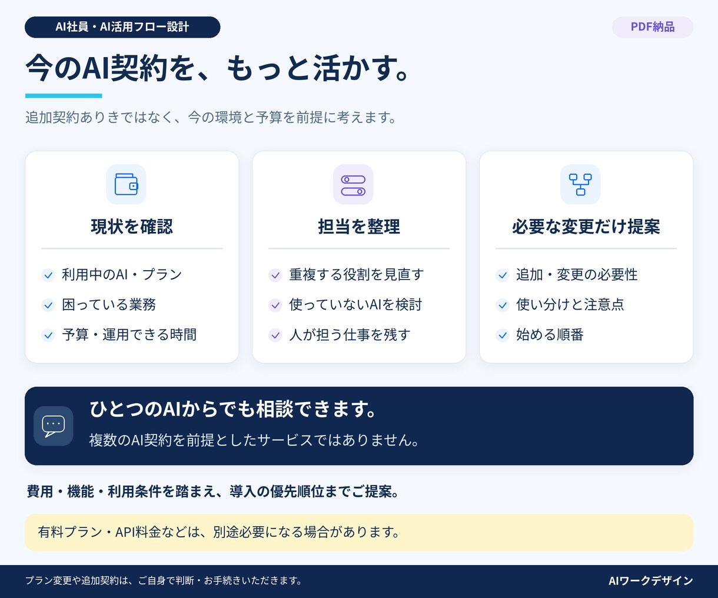The height and width of the screenshot is (598, 718).
Task: Click the text 始める順番
Action: pos(550,335)
